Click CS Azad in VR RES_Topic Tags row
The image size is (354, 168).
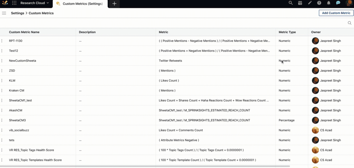(x=326, y=150)
